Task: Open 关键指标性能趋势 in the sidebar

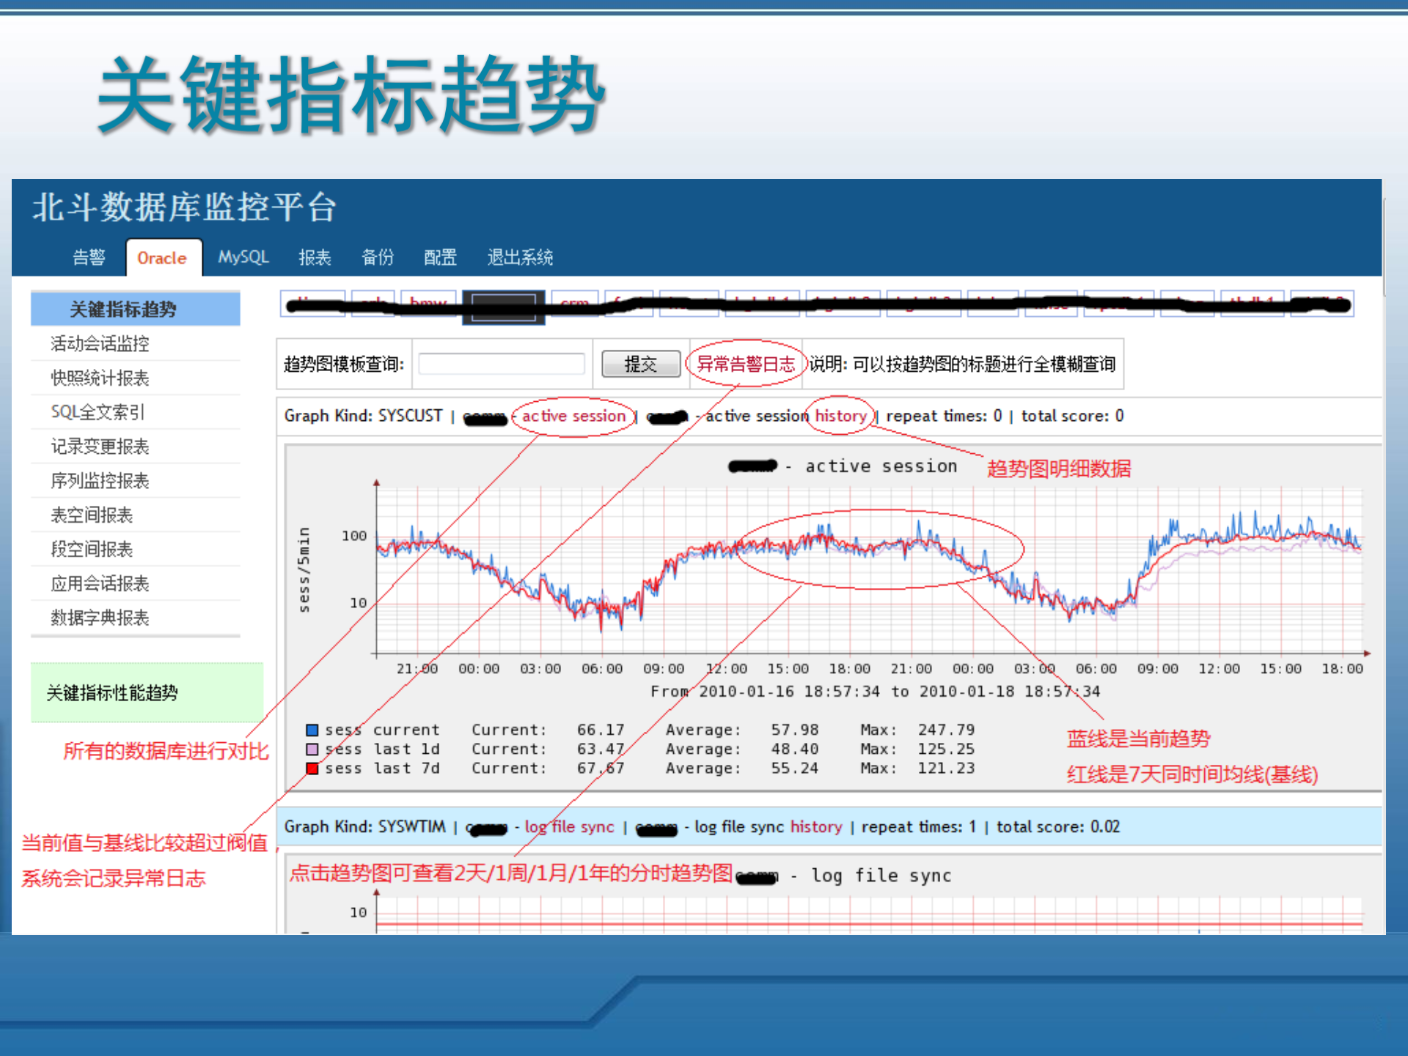Action: (x=112, y=692)
